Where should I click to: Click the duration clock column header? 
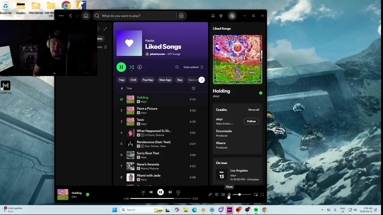click(x=193, y=88)
